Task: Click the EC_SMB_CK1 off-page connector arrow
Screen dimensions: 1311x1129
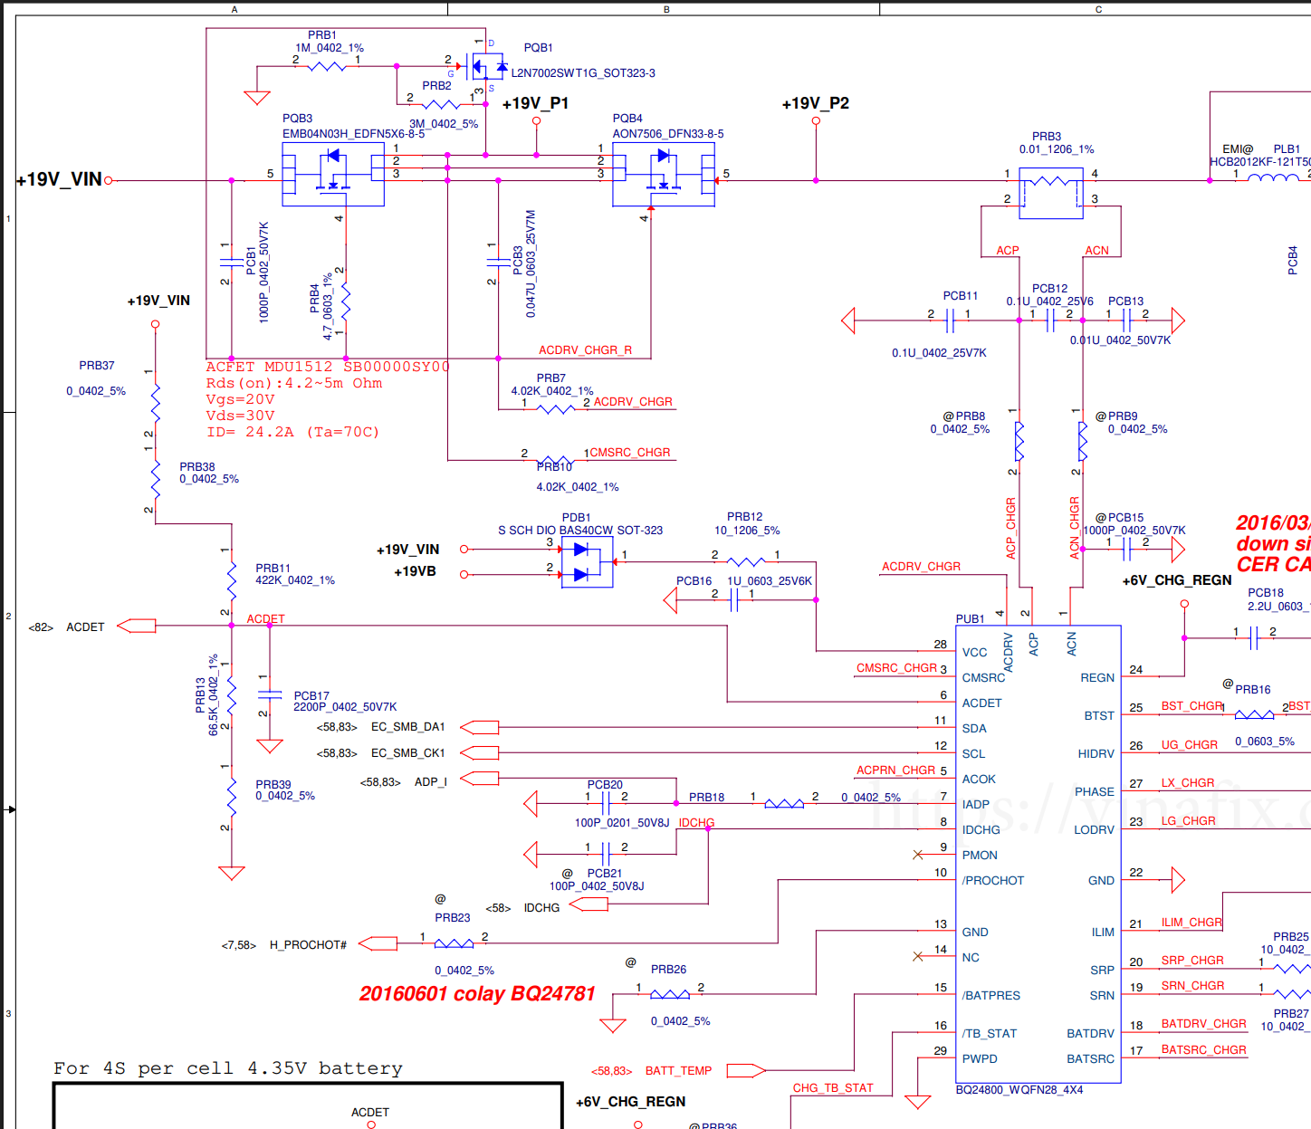Action: point(480,752)
